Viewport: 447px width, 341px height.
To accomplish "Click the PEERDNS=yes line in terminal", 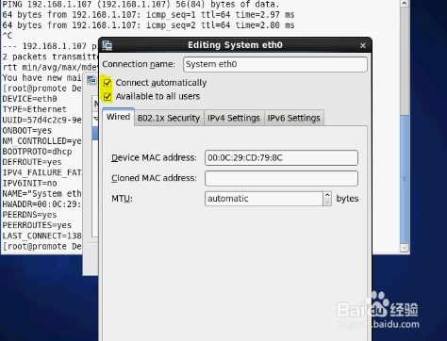I will click(x=29, y=215).
